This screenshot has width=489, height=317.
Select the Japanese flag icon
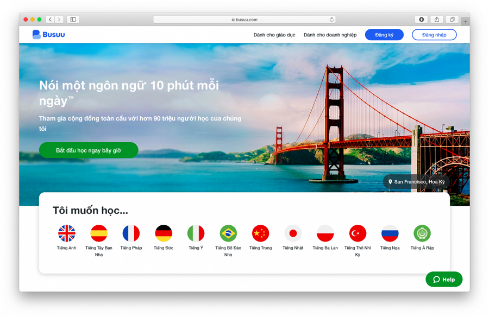coord(293,233)
